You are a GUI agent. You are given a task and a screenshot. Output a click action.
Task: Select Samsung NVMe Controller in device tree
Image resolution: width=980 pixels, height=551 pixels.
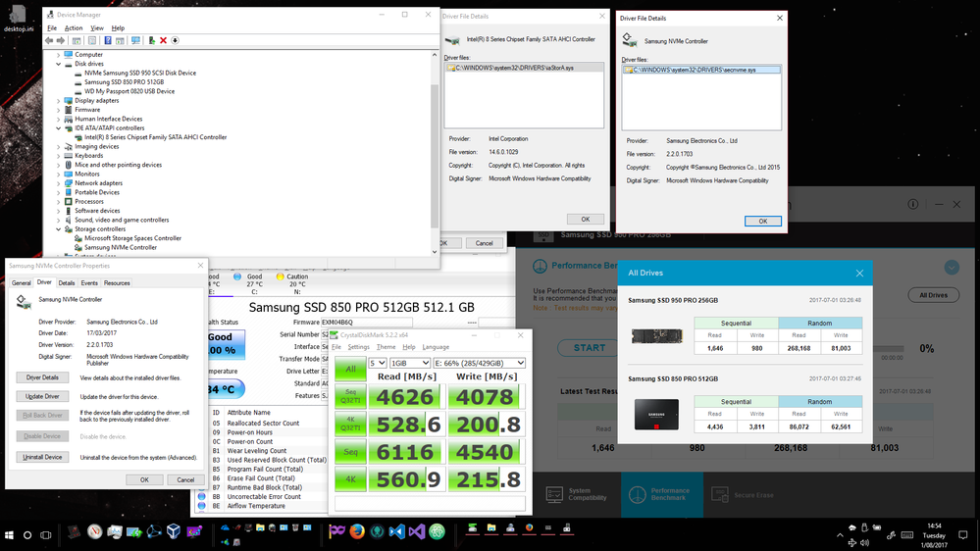(120, 247)
